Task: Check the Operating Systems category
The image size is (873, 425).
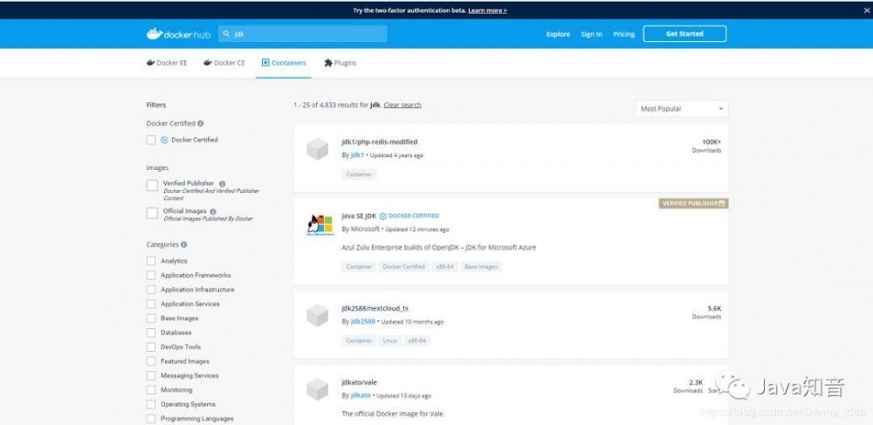Action: point(151,404)
